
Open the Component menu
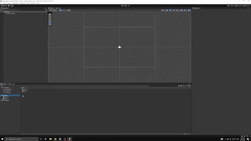point(23,3)
